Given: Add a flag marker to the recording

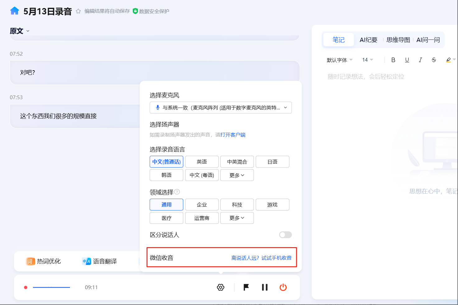Looking at the screenshot, I should (x=246, y=287).
